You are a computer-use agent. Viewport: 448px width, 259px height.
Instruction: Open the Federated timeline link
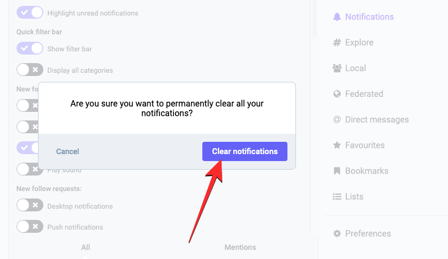point(364,94)
